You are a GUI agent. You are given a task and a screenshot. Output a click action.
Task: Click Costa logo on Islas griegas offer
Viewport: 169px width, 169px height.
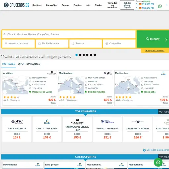pos(80,165)
